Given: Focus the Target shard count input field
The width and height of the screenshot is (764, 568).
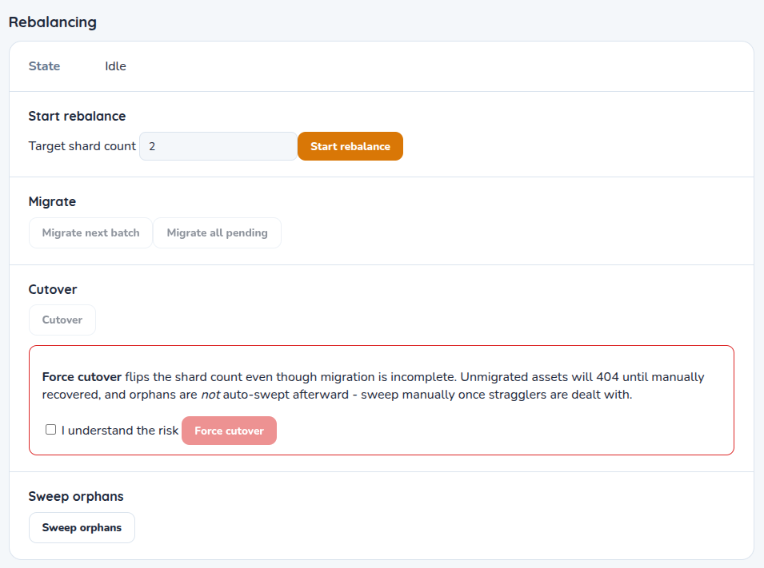Looking at the screenshot, I should [218, 146].
